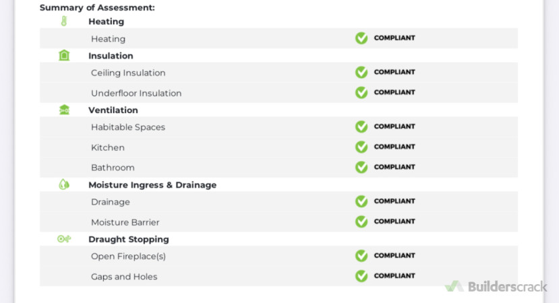Click the Gaps and Holes row label
The width and height of the screenshot is (559, 303).
pyautogui.click(x=124, y=277)
